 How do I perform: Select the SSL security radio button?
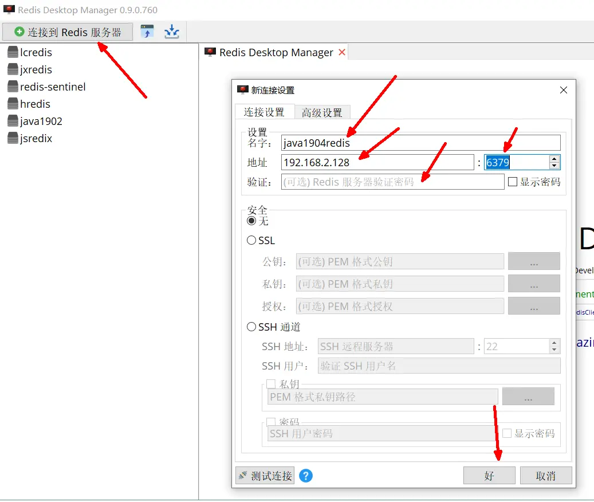tap(251, 240)
